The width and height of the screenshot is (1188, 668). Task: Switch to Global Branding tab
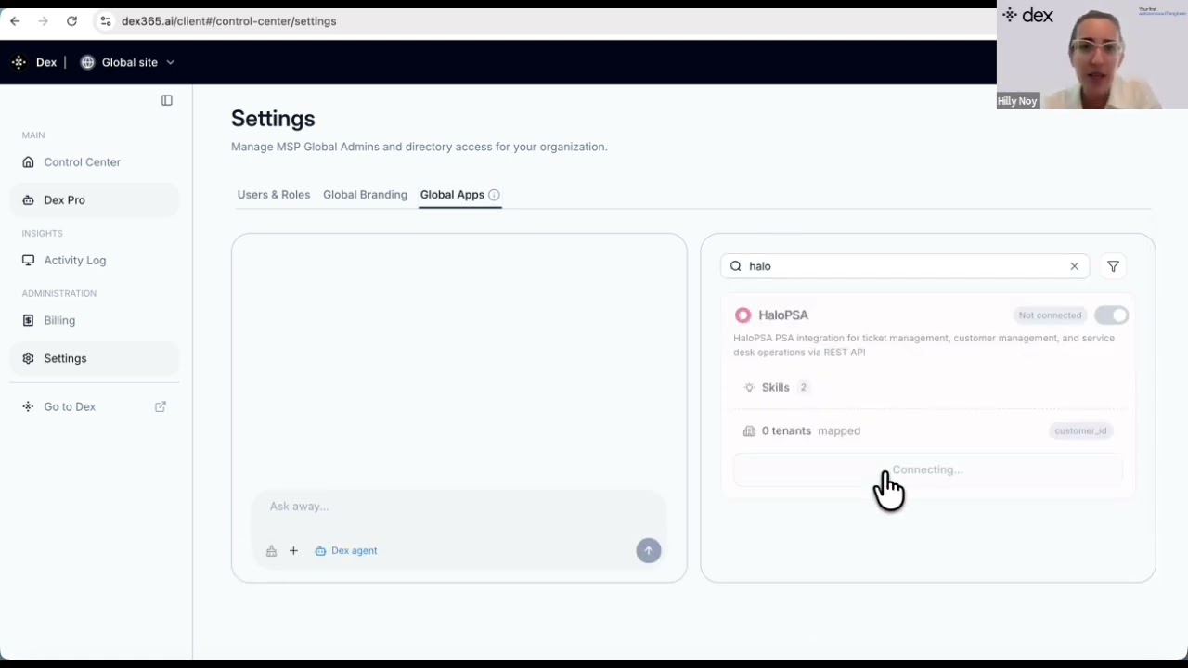pyautogui.click(x=365, y=194)
